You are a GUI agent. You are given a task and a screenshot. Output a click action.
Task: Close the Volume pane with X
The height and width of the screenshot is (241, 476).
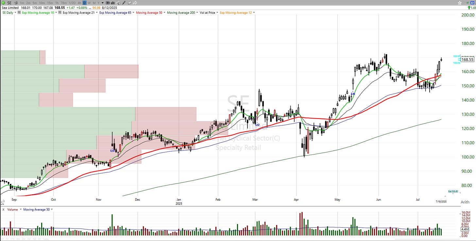(x=3, y=209)
